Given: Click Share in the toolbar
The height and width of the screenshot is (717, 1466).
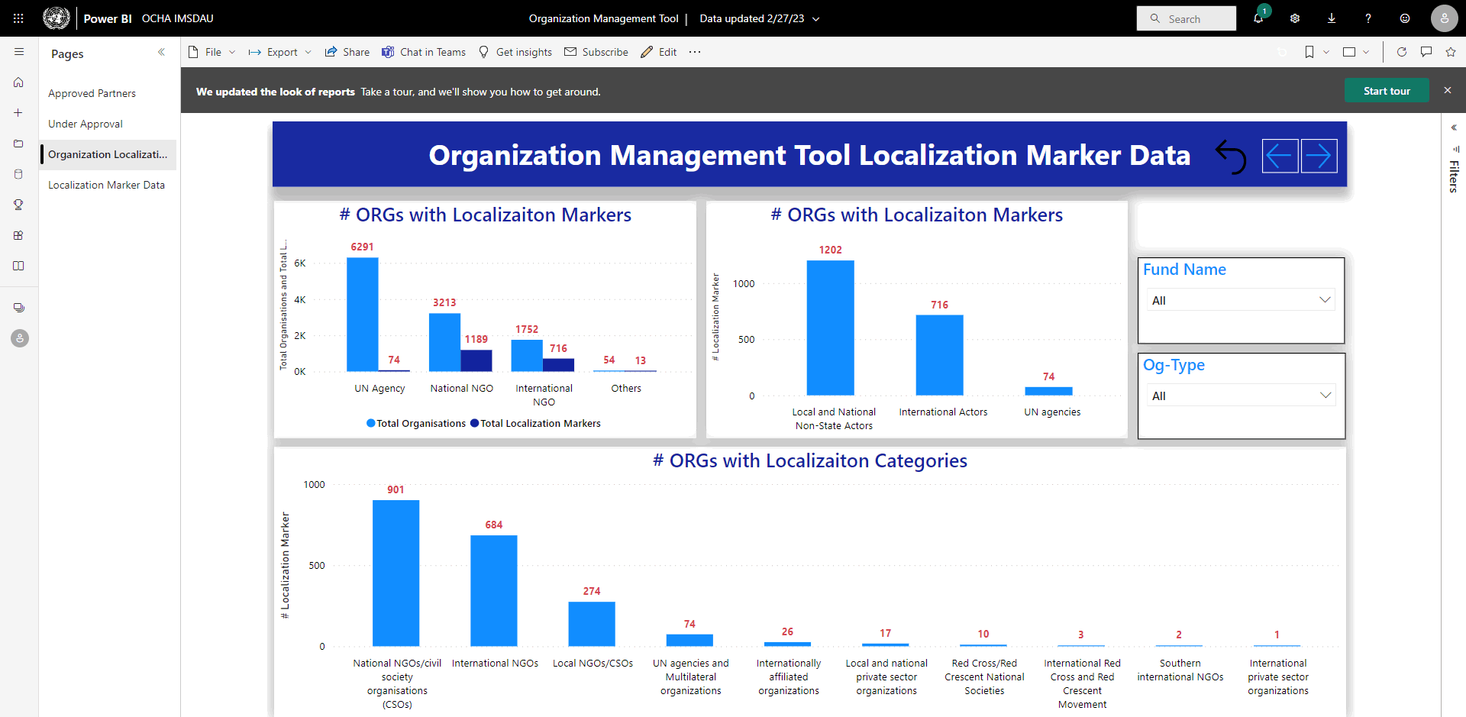Looking at the screenshot, I should 347,52.
